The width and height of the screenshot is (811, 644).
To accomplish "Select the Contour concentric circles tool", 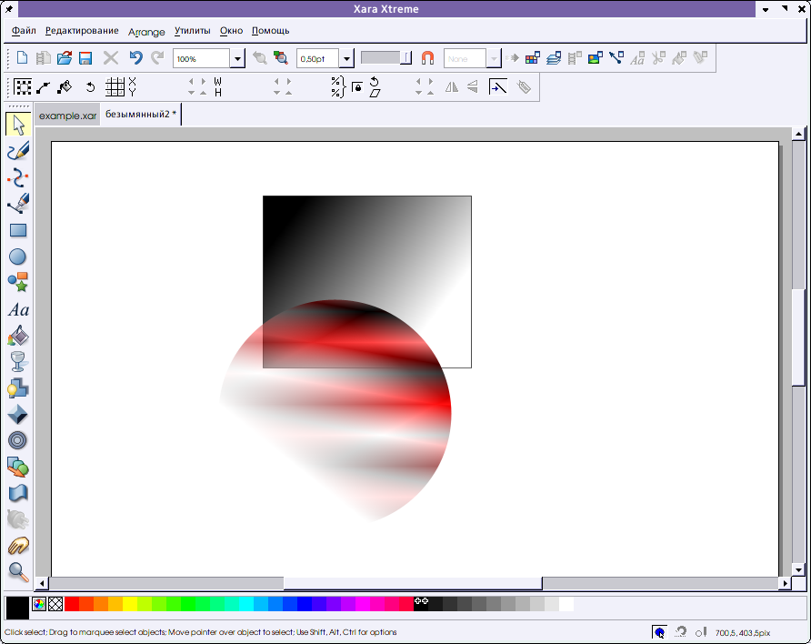I will pyautogui.click(x=17, y=440).
